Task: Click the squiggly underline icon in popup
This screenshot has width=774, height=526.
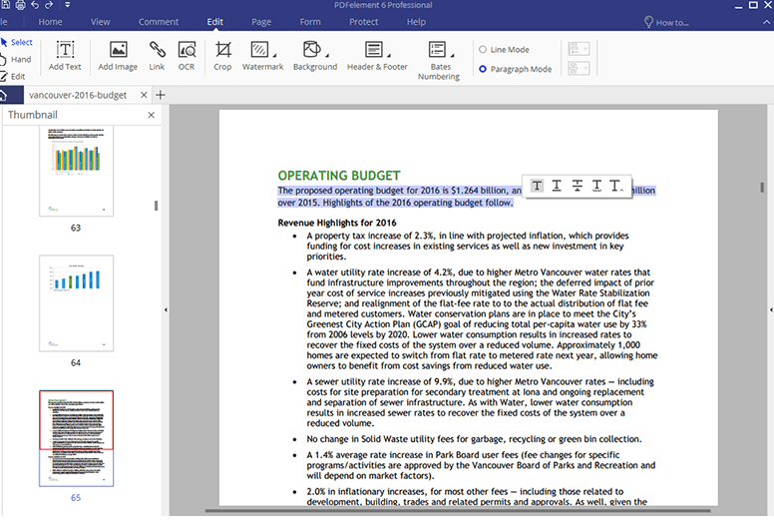Action: [596, 187]
